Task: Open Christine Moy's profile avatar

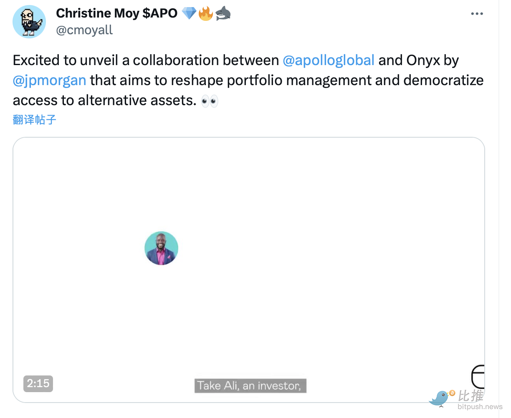Action: click(29, 22)
